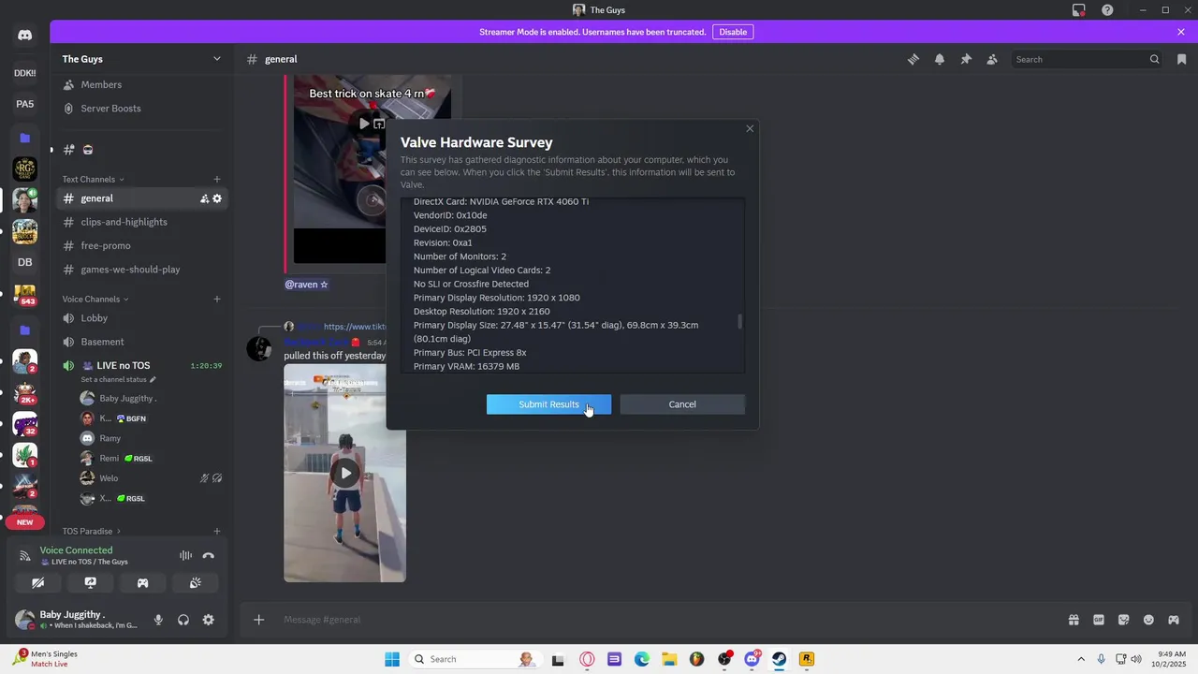Show pinned messages pin icon
1198x674 pixels.
tap(966, 59)
